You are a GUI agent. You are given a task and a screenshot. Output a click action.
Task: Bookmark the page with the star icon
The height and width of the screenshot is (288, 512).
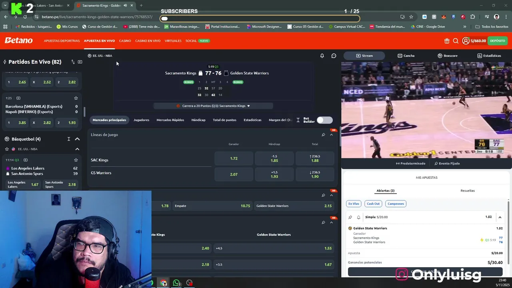pos(411,17)
